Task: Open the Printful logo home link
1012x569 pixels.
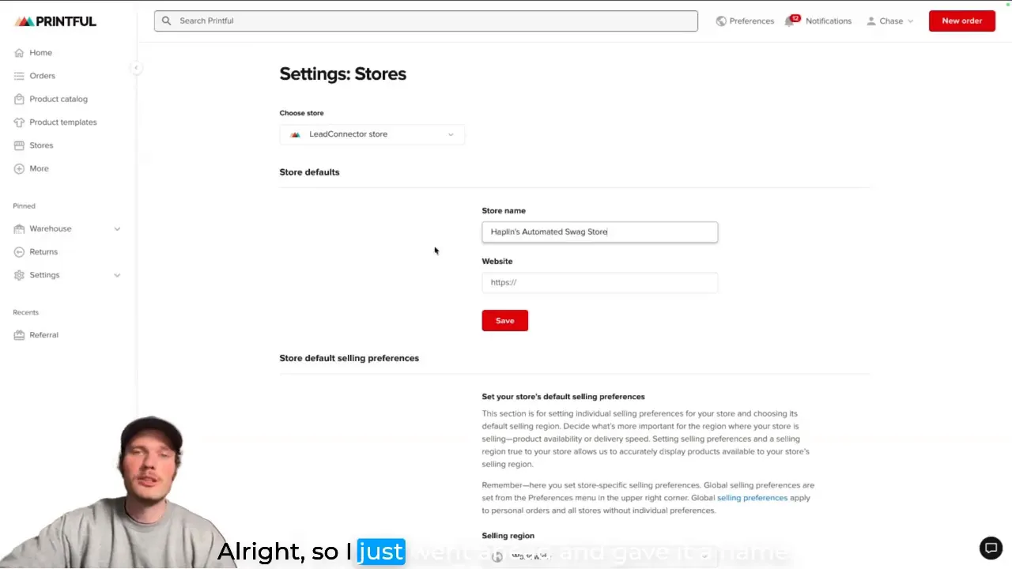Action: 55,21
